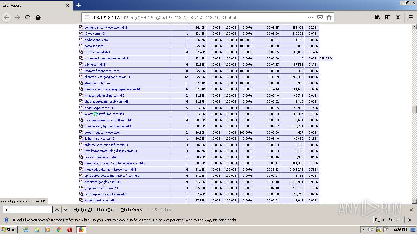Screen dimensions: 417x234
Task: Click the scrollbar's bottom arrow
Action: click(414, 201)
